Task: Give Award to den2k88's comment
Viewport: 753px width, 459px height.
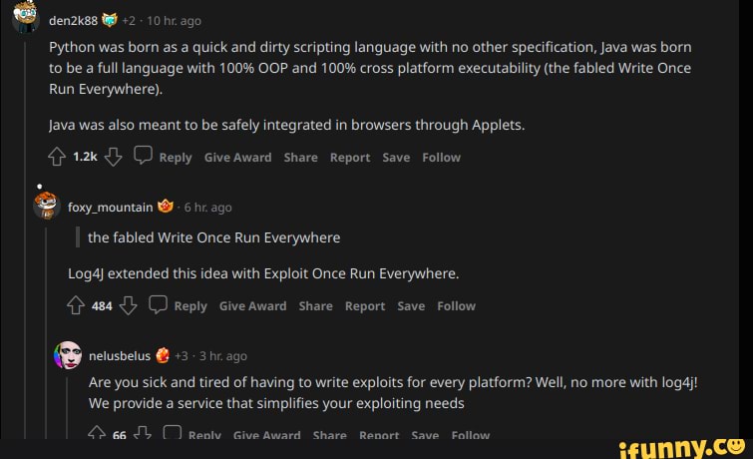Action: pyautogui.click(x=237, y=158)
